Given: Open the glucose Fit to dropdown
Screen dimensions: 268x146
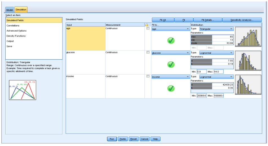Looking at the screenshot, I should pyautogui.click(x=170, y=53).
